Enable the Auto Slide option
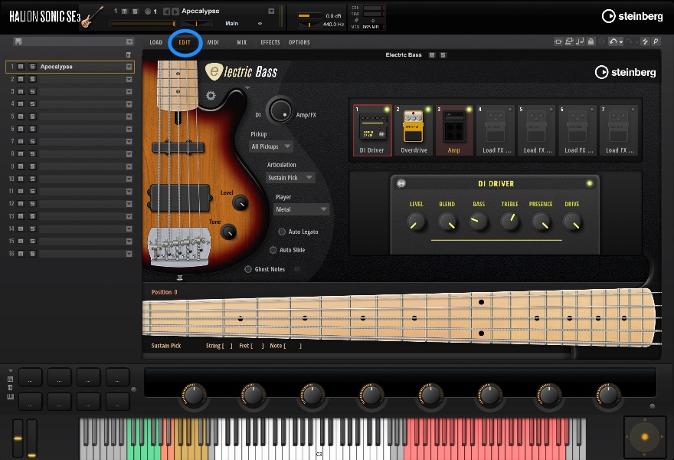This screenshot has width=674, height=460. [273, 250]
